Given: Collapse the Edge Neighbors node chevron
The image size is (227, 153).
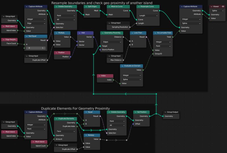Looking at the screenshot, I should point(4,39).
